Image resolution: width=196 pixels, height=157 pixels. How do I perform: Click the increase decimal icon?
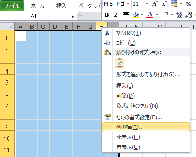tap(179, 15)
